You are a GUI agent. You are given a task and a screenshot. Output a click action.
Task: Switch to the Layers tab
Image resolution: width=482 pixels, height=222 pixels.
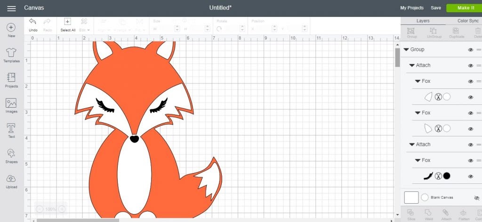423,21
